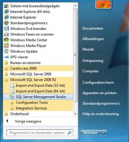The height and width of the screenshot is (142, 129).
Task: Click the Galerie met bureaubladgadgets icon
Action: (x=6, y=6)
